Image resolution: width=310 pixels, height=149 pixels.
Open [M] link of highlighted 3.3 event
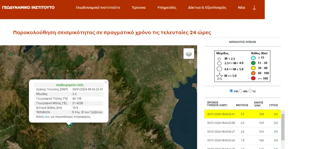(276, 114)
